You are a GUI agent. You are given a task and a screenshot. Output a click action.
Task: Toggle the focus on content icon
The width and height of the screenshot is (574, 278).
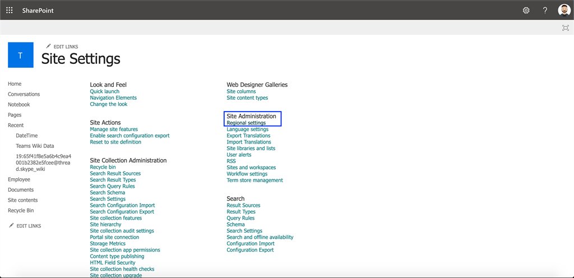(566, 28)
